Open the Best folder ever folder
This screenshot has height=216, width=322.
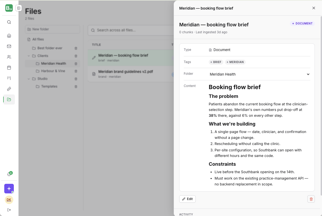pyautogui.click(x=50, y=48)
